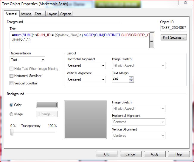The image size is (194, 162).
Task: Open Layout Image Stretch dropdown
Action: click(x=139, y=65)
